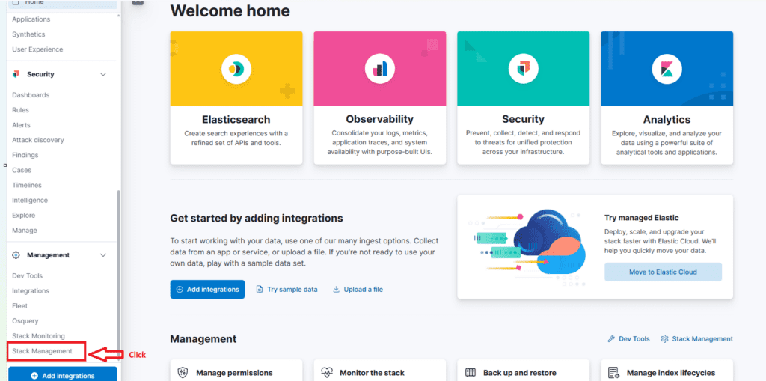Screen dimensions: 766x381
Task: Select Attack discovery in the sidebar
Action: (38, 140)
